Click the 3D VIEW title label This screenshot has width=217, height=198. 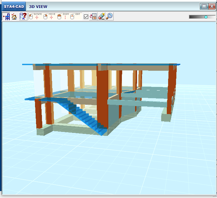pos(38,6)
